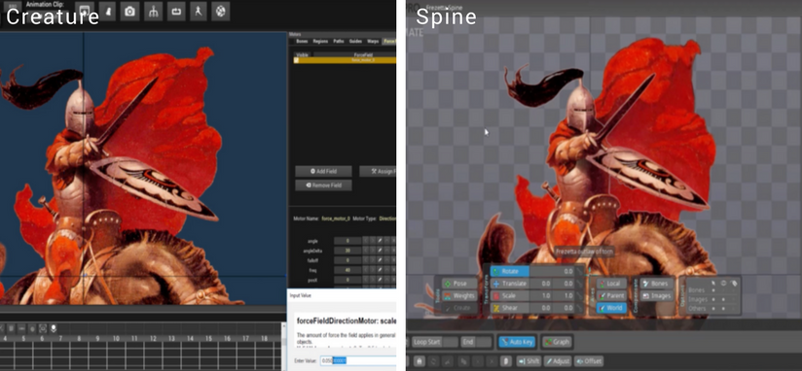Toggle Images selectable dot in Options panel
This screenshot has width=802, height=371.
[714, 299]
